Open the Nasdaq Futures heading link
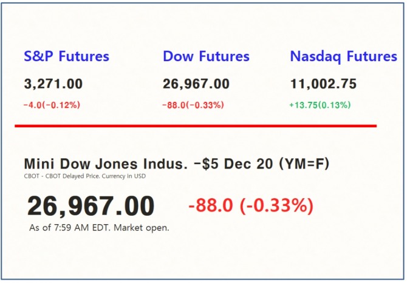The width and height of the screenshot is (407, 283). [x=343, y=56]
